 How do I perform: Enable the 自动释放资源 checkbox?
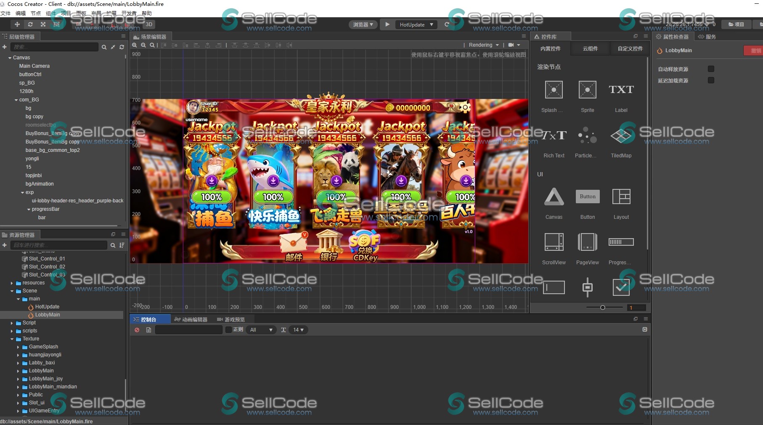tap(711, 69)
